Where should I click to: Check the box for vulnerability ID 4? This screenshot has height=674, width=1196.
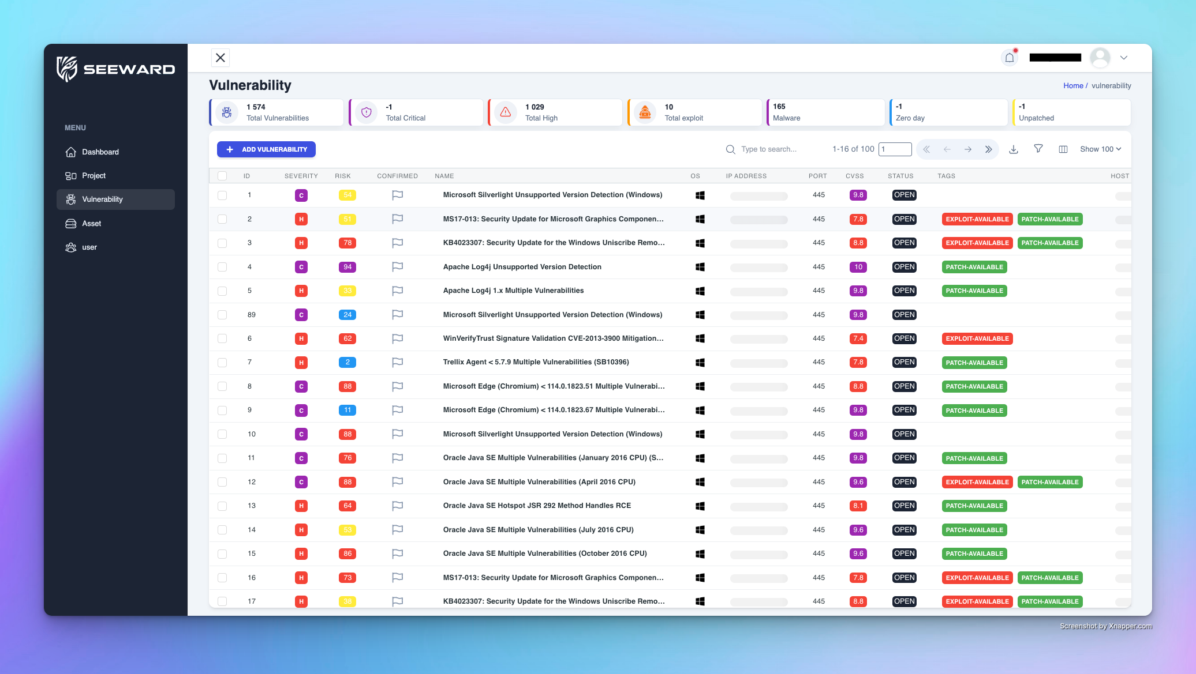coord(222,267)
